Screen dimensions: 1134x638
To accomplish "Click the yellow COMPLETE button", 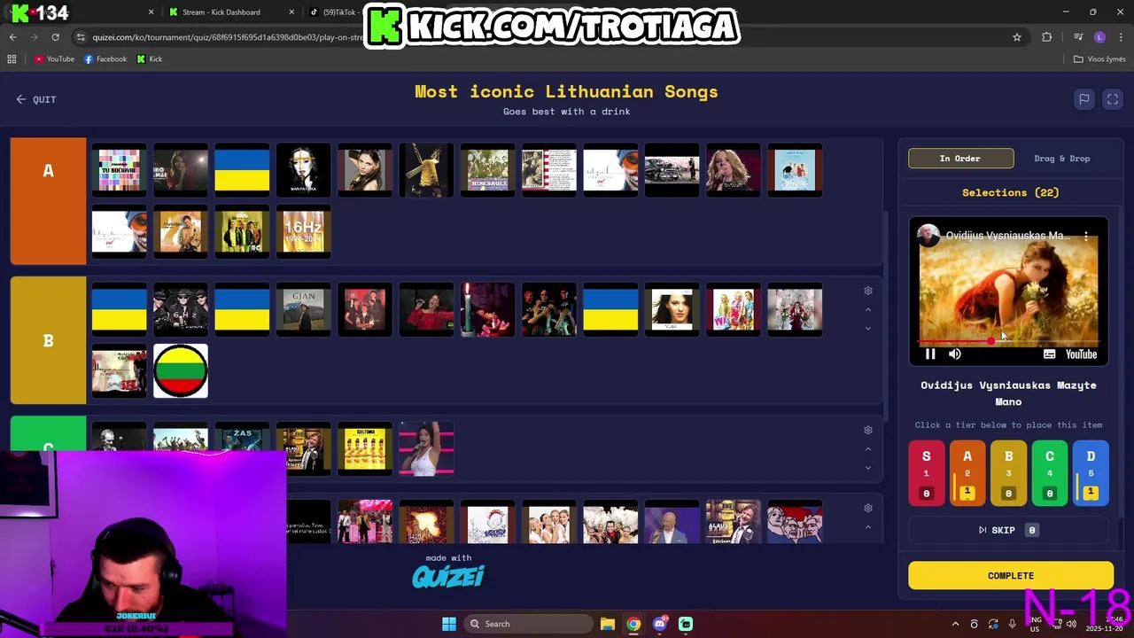I will pyautogui.click(x=1011, y=576).
